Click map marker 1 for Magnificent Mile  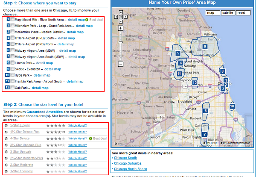coord(226,80)
